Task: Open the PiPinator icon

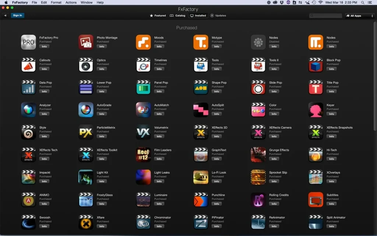Action: 201,222
